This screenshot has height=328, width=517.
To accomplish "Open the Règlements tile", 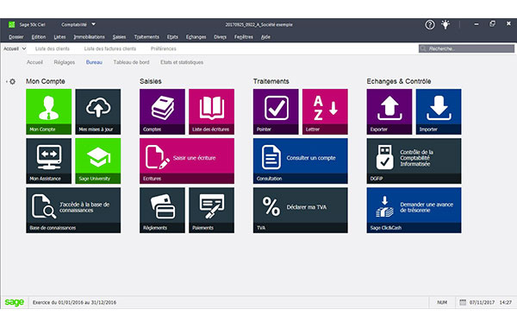I will click(x=162, y=210).
